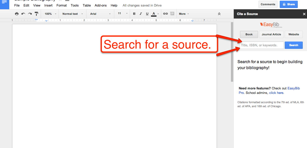
Task: Open the font size 11 dropdown
Action: (x=122, y=14)
